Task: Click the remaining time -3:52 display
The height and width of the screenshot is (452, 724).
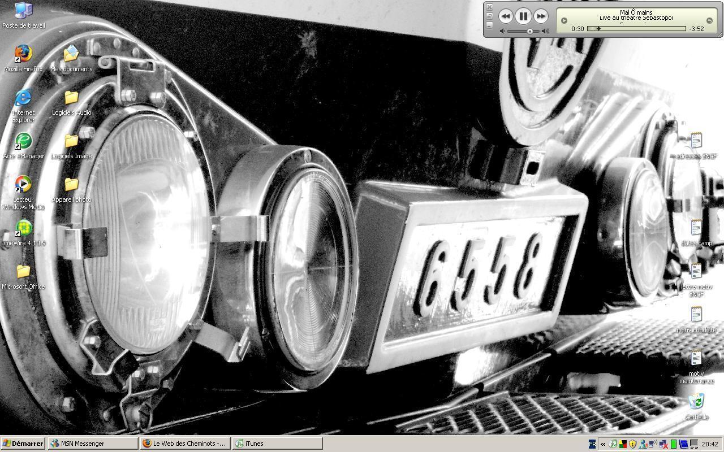Action: pyautogui.click(x=696, y=29)
